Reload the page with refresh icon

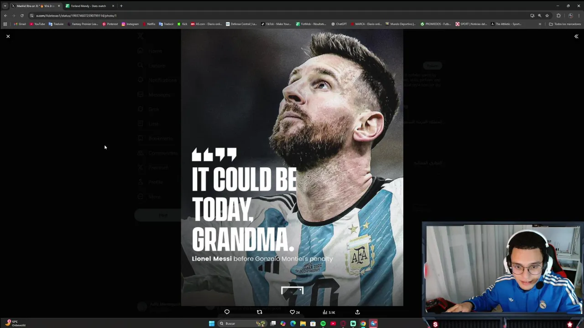22,15
